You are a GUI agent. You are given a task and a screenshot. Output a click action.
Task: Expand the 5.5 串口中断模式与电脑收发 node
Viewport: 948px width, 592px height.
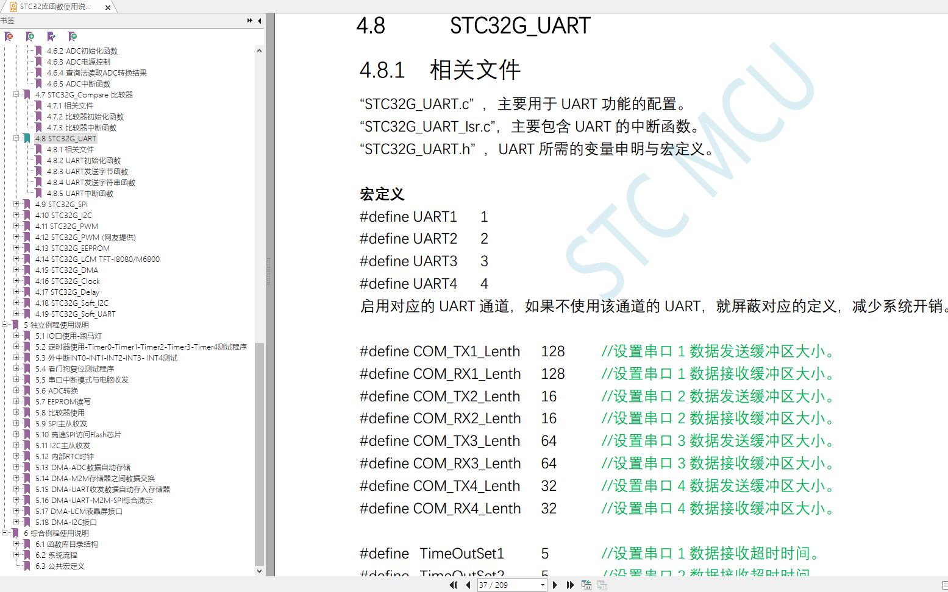(x=16, y=379)
